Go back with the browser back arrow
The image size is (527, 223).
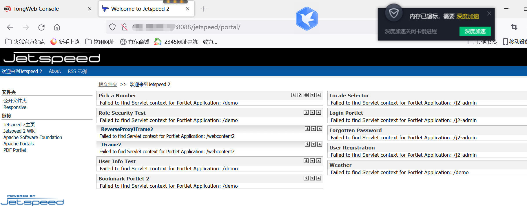pyautogui.click(x=10, y=27)
